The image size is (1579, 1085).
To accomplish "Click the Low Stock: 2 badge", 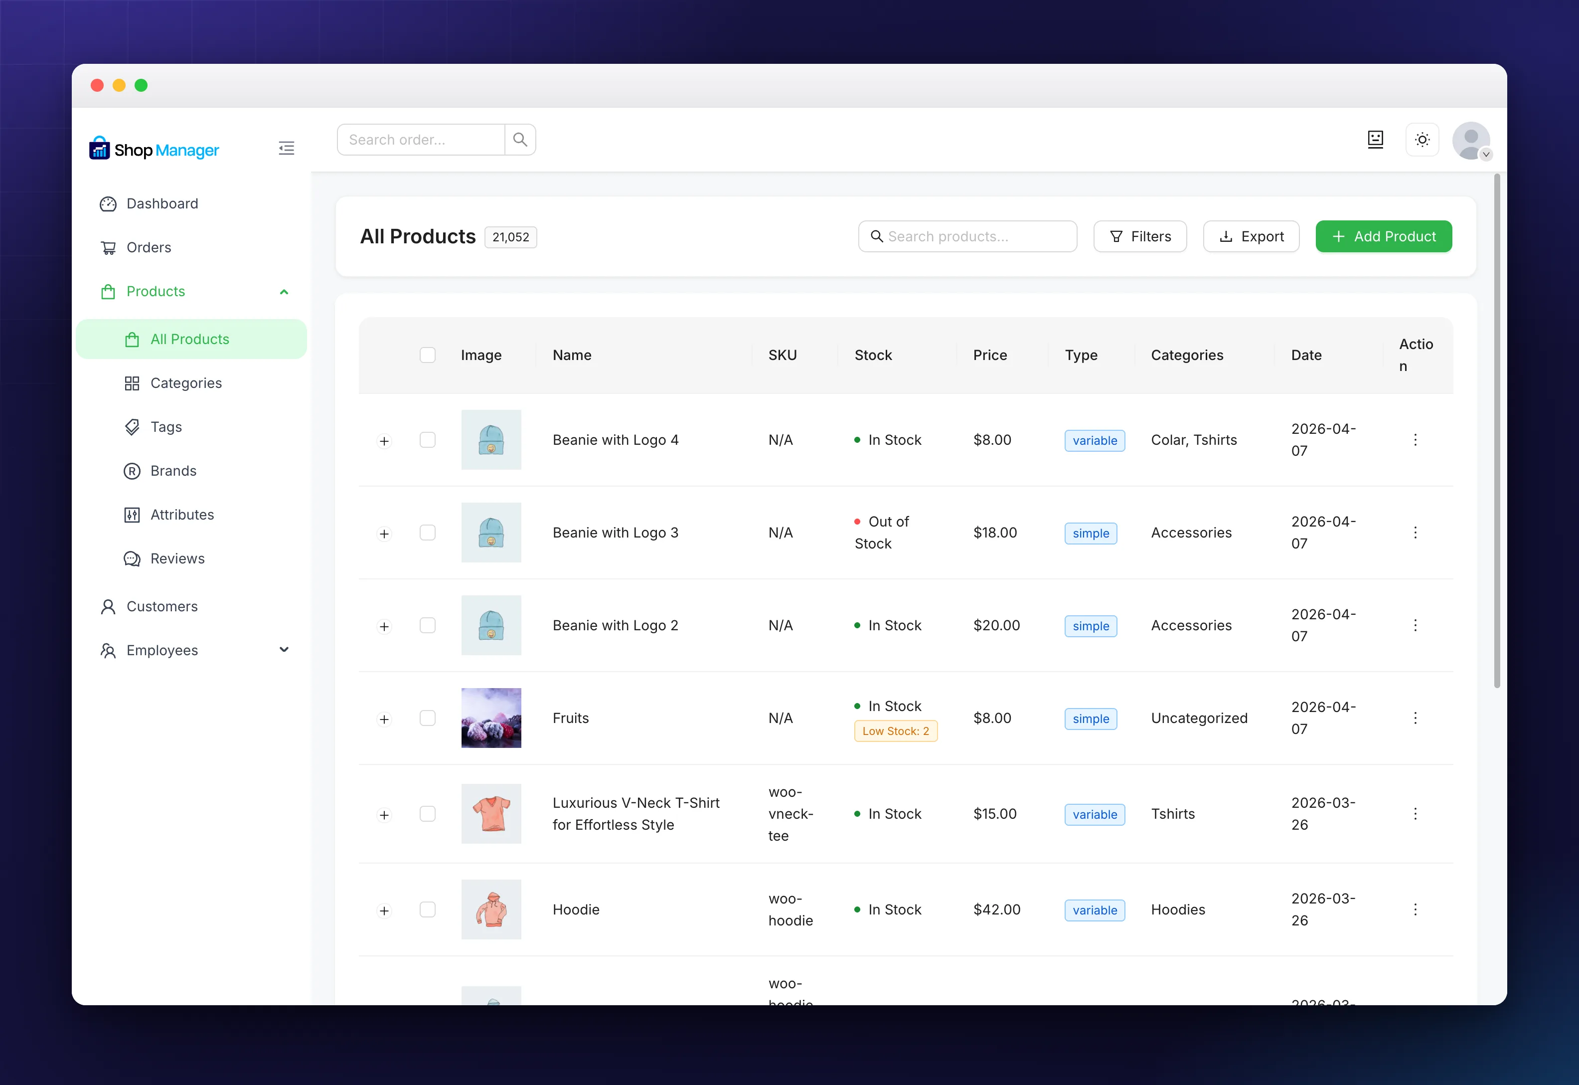I will pyautogui.click(x=896, y=731).
